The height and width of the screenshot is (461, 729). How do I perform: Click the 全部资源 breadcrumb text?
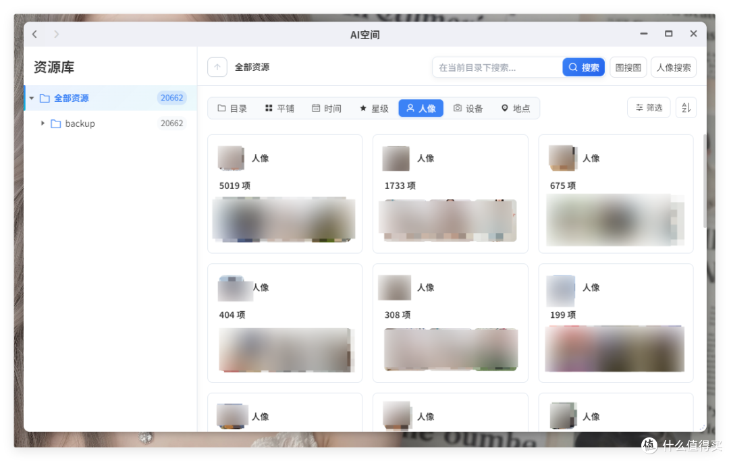pos(252,67)
